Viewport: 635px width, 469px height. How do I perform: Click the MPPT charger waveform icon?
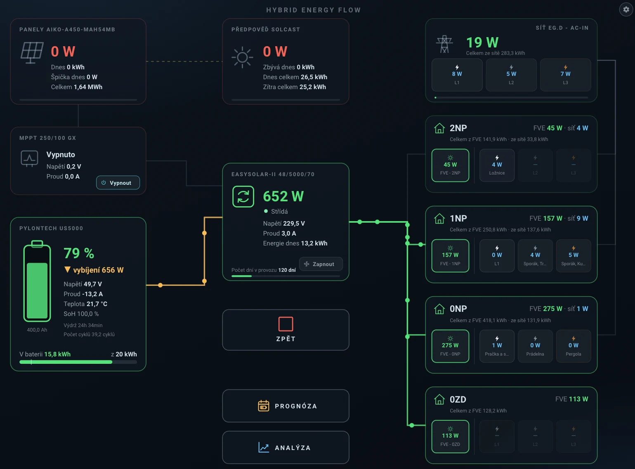pos(29,158)
